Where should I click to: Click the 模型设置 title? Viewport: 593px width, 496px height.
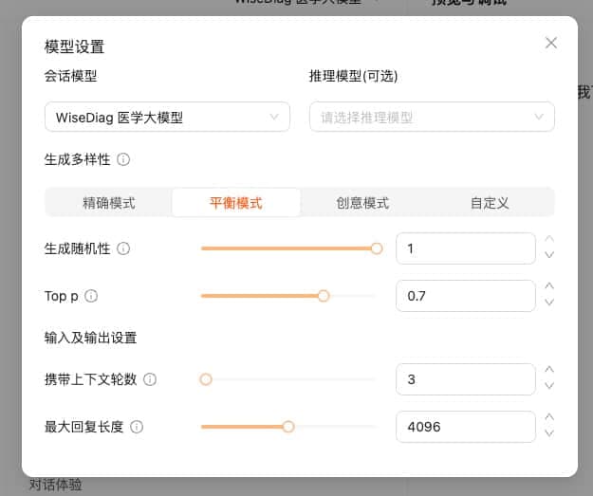pyautogui.click(x=74, y=46)
